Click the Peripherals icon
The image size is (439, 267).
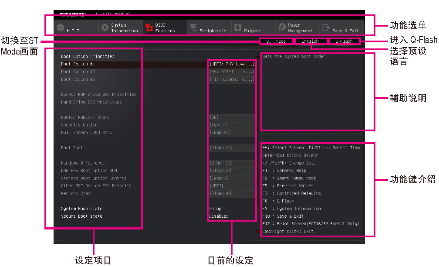(x=193, y=28)
